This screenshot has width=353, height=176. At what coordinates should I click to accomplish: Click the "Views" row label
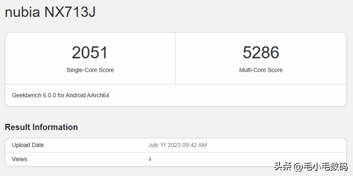click(x=19, y=159)
